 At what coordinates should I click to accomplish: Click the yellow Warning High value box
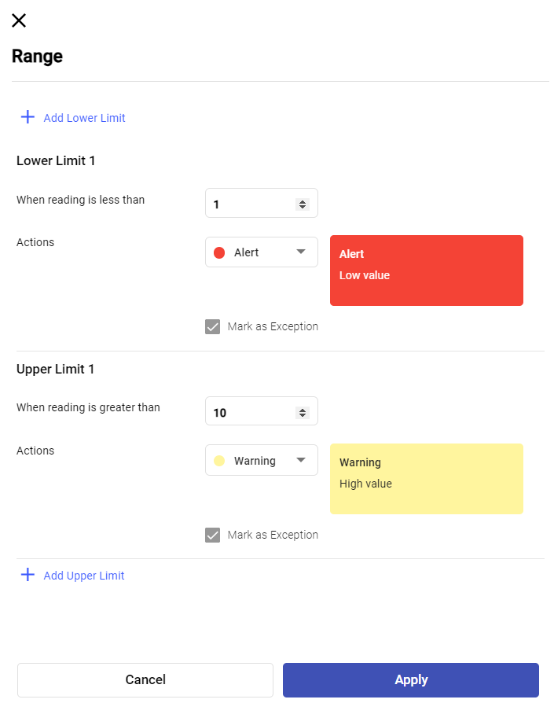point(426,479)
